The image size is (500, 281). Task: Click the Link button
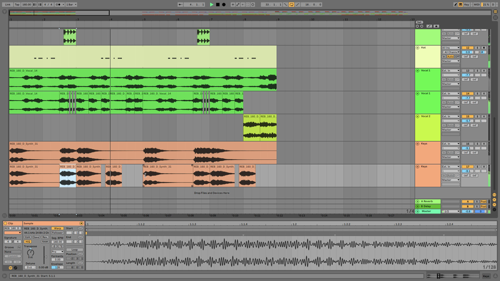7,4
